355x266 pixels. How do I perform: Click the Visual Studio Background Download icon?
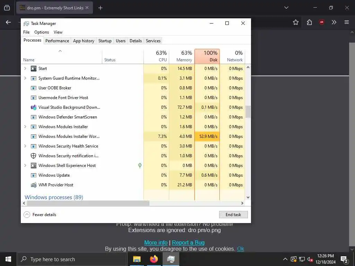pos(34,107)
